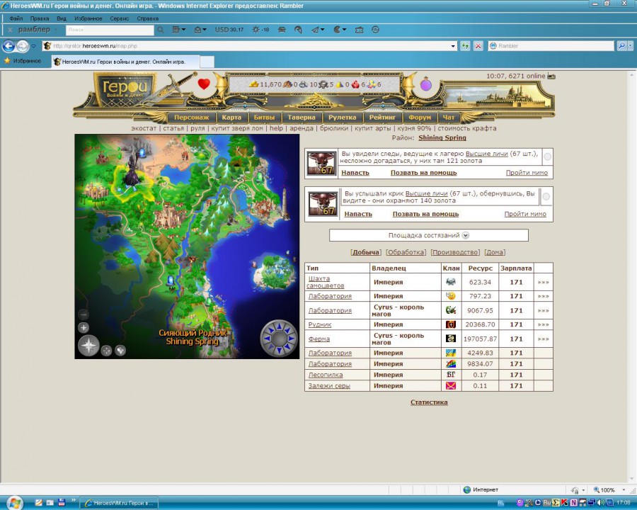Open the address bar history dropdown
The width and height of the screenshot is (637, 510).
(453, 46)
